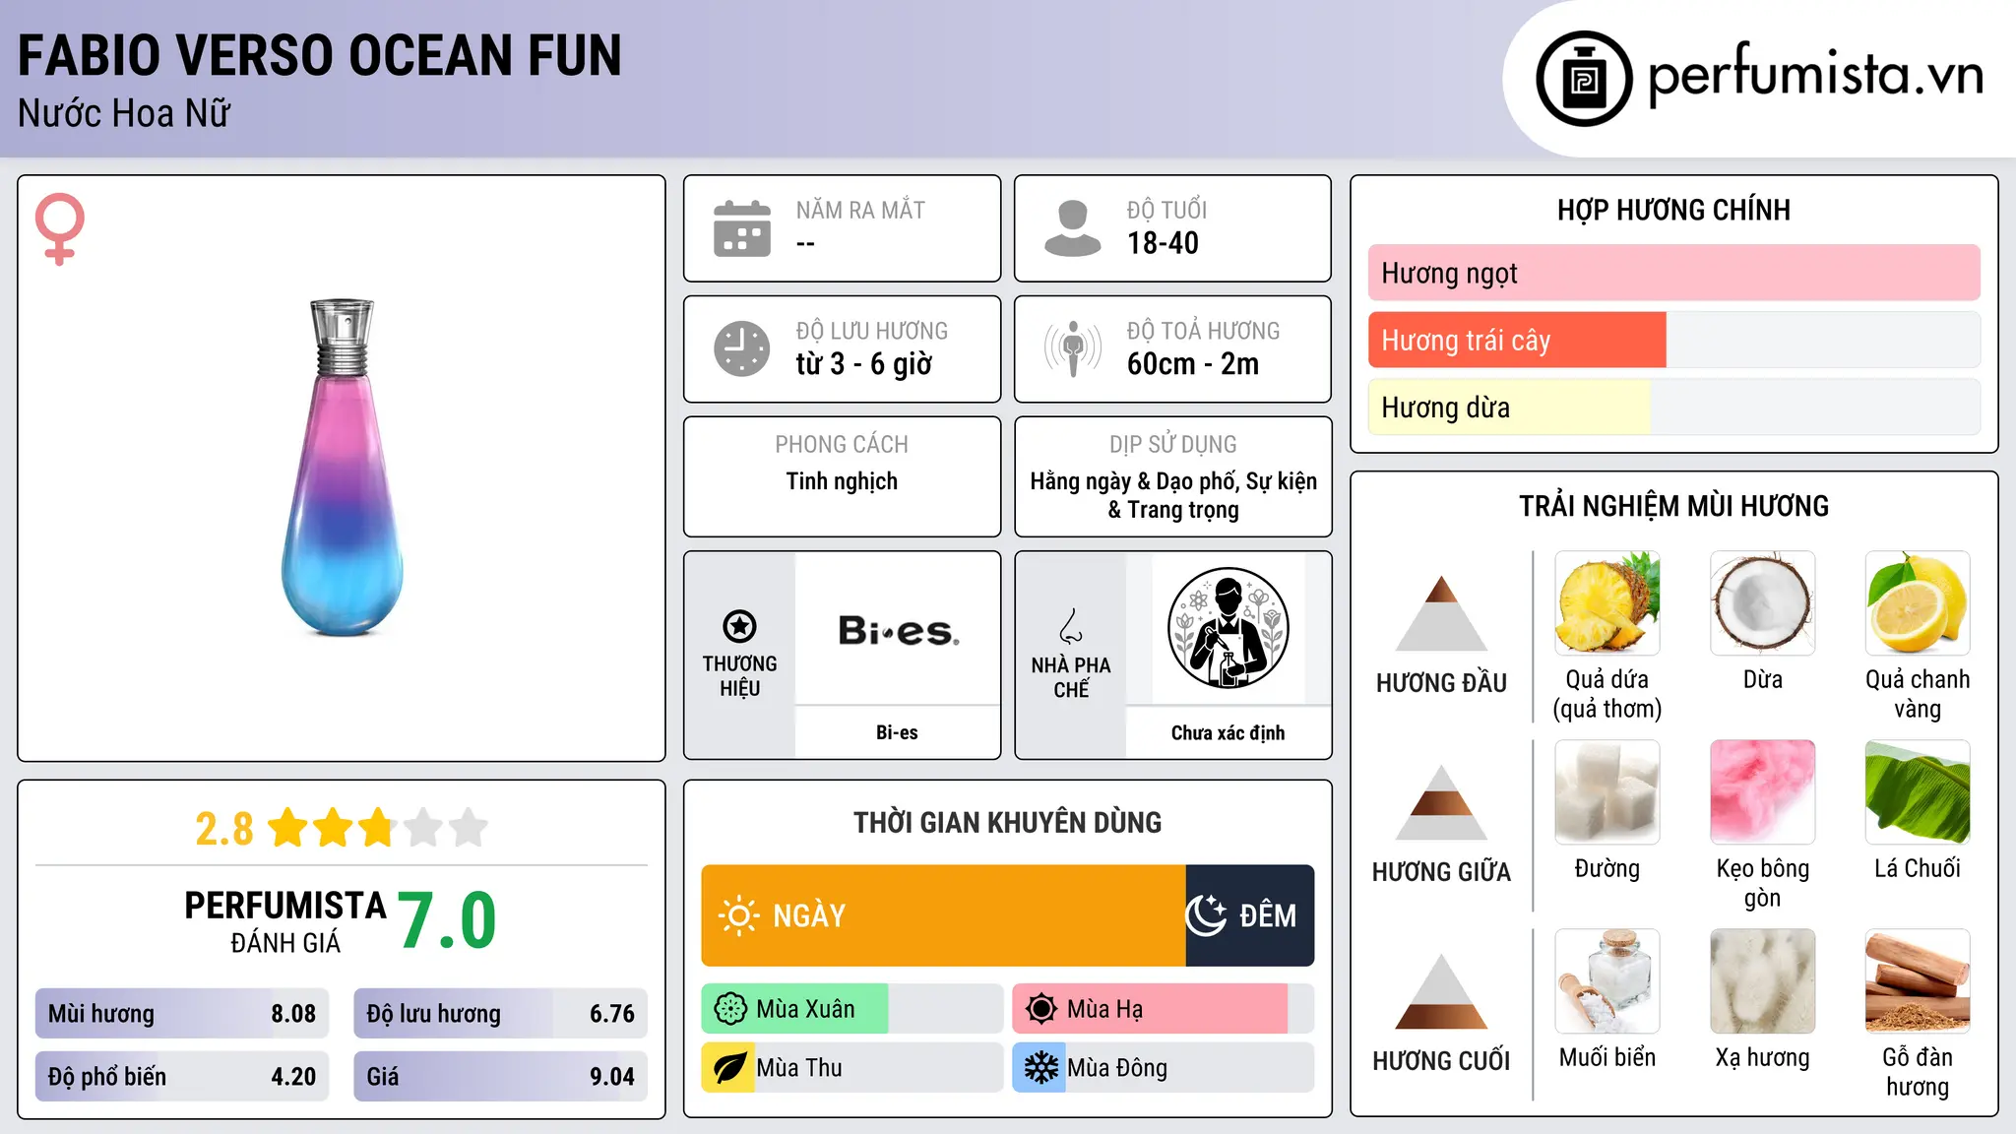
Task: Click the '60cm - 2m' sillage value
Action: (1193, 364)
